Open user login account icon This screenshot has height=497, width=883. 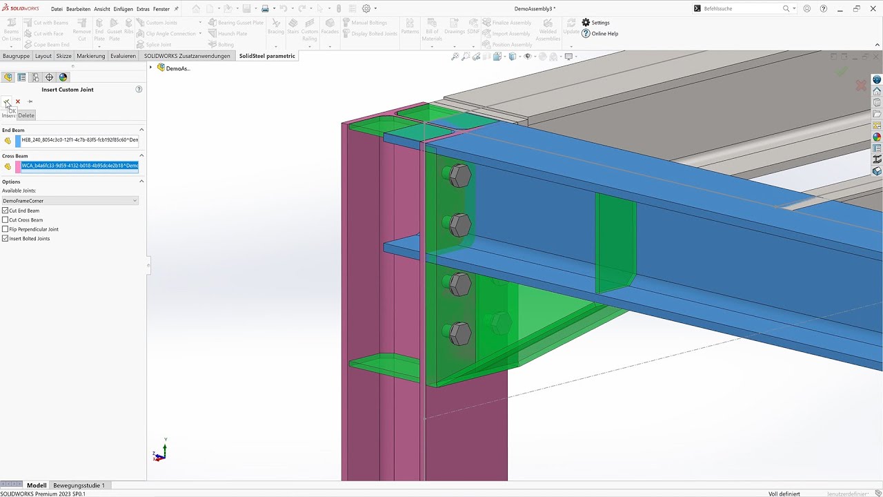tap(808, 8)
